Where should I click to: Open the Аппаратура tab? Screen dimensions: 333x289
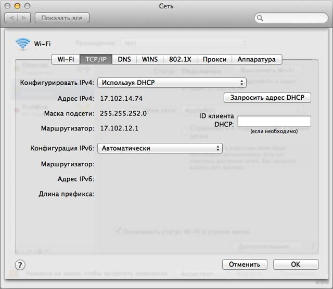point(257,59)
